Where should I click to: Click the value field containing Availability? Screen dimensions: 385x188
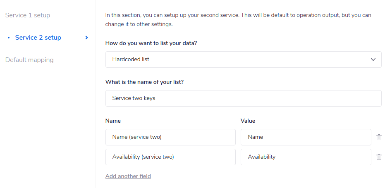306,157
